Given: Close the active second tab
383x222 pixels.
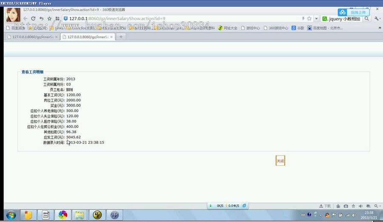Looking at the screenshot, I should 111,37.
